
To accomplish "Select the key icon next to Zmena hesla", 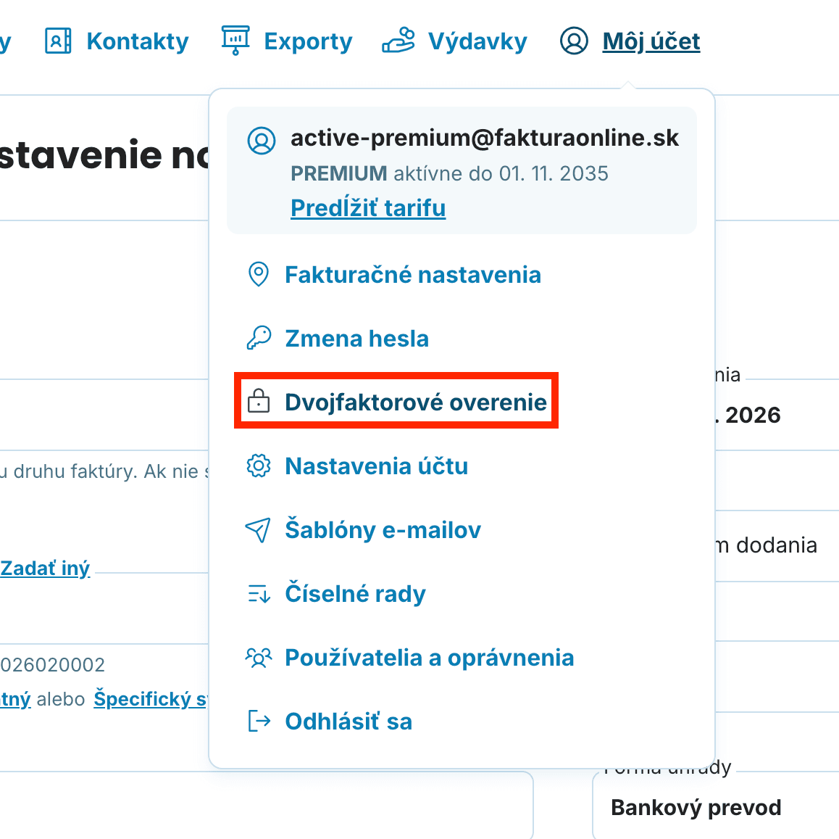I will (259, 338).
